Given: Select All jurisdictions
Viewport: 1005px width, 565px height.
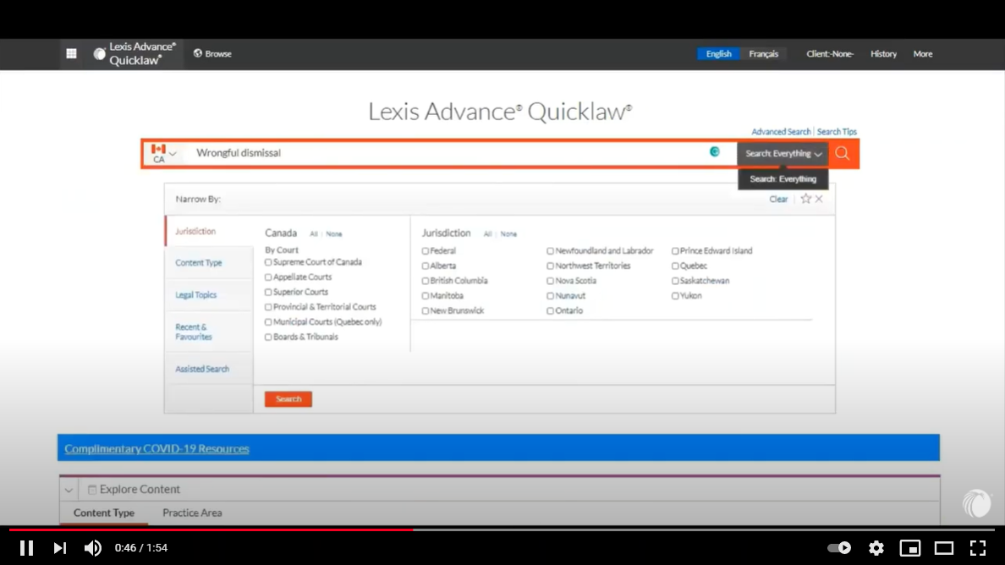Looking at the screenshot, I should 488,233.
